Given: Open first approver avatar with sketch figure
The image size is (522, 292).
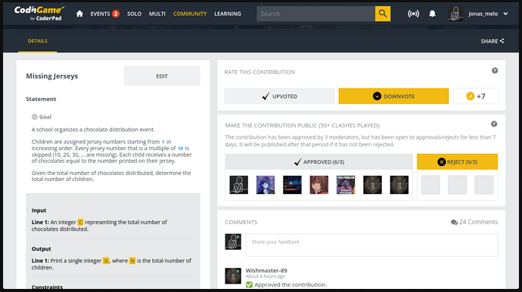Looking at the screenshot, I should pos(239,185).
